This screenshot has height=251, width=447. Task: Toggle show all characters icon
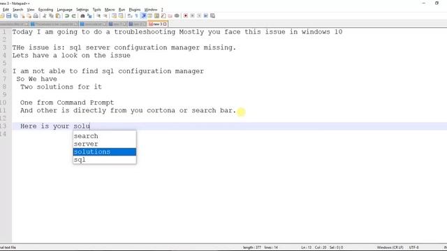click(x=137, y=15)
